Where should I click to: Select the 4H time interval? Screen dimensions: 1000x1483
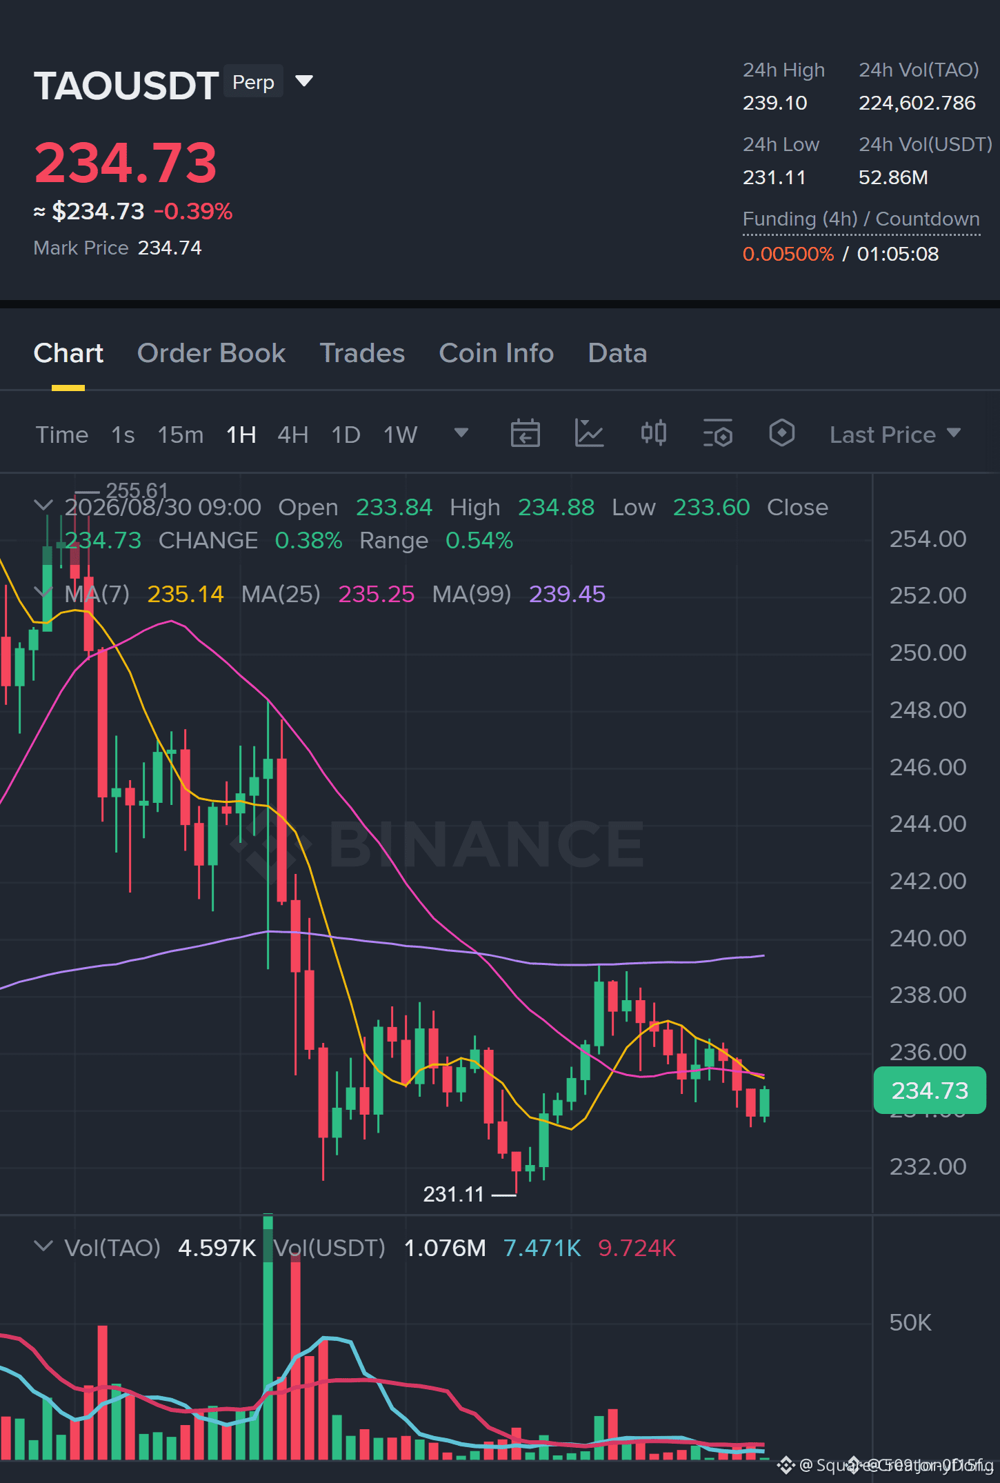pyautogui.click(x=292, y=435)
